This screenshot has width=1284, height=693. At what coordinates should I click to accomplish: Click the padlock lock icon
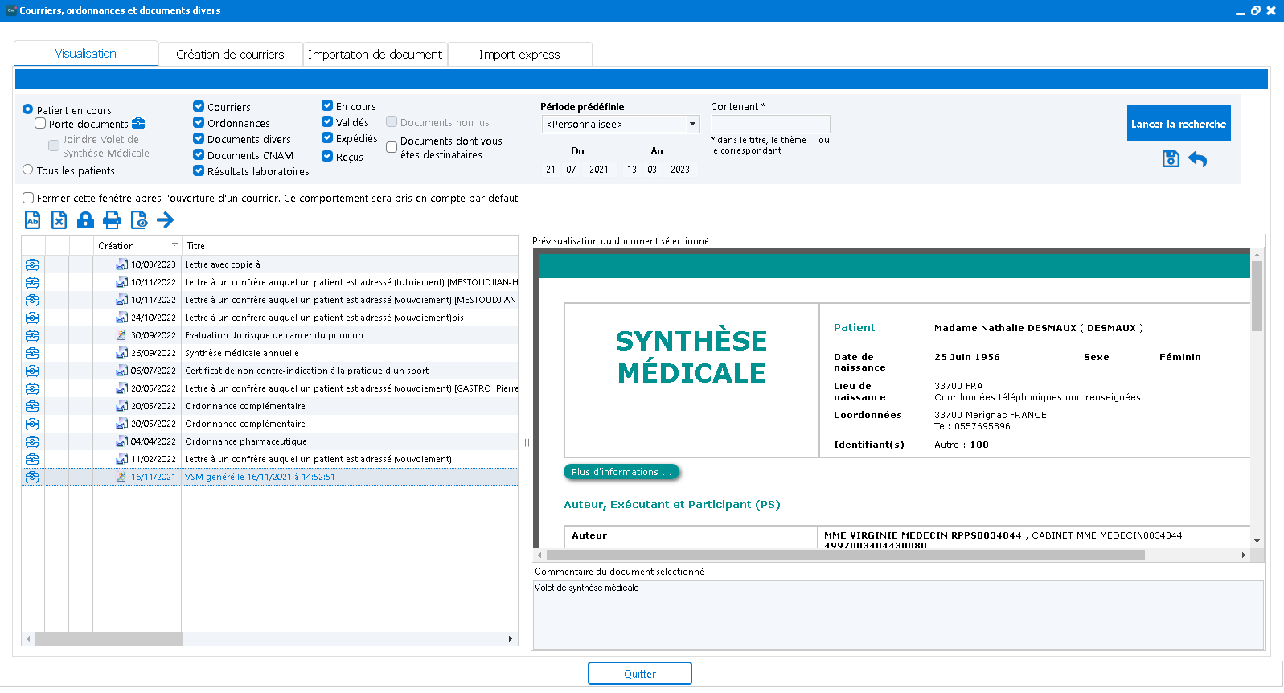[x=85, y=220]
